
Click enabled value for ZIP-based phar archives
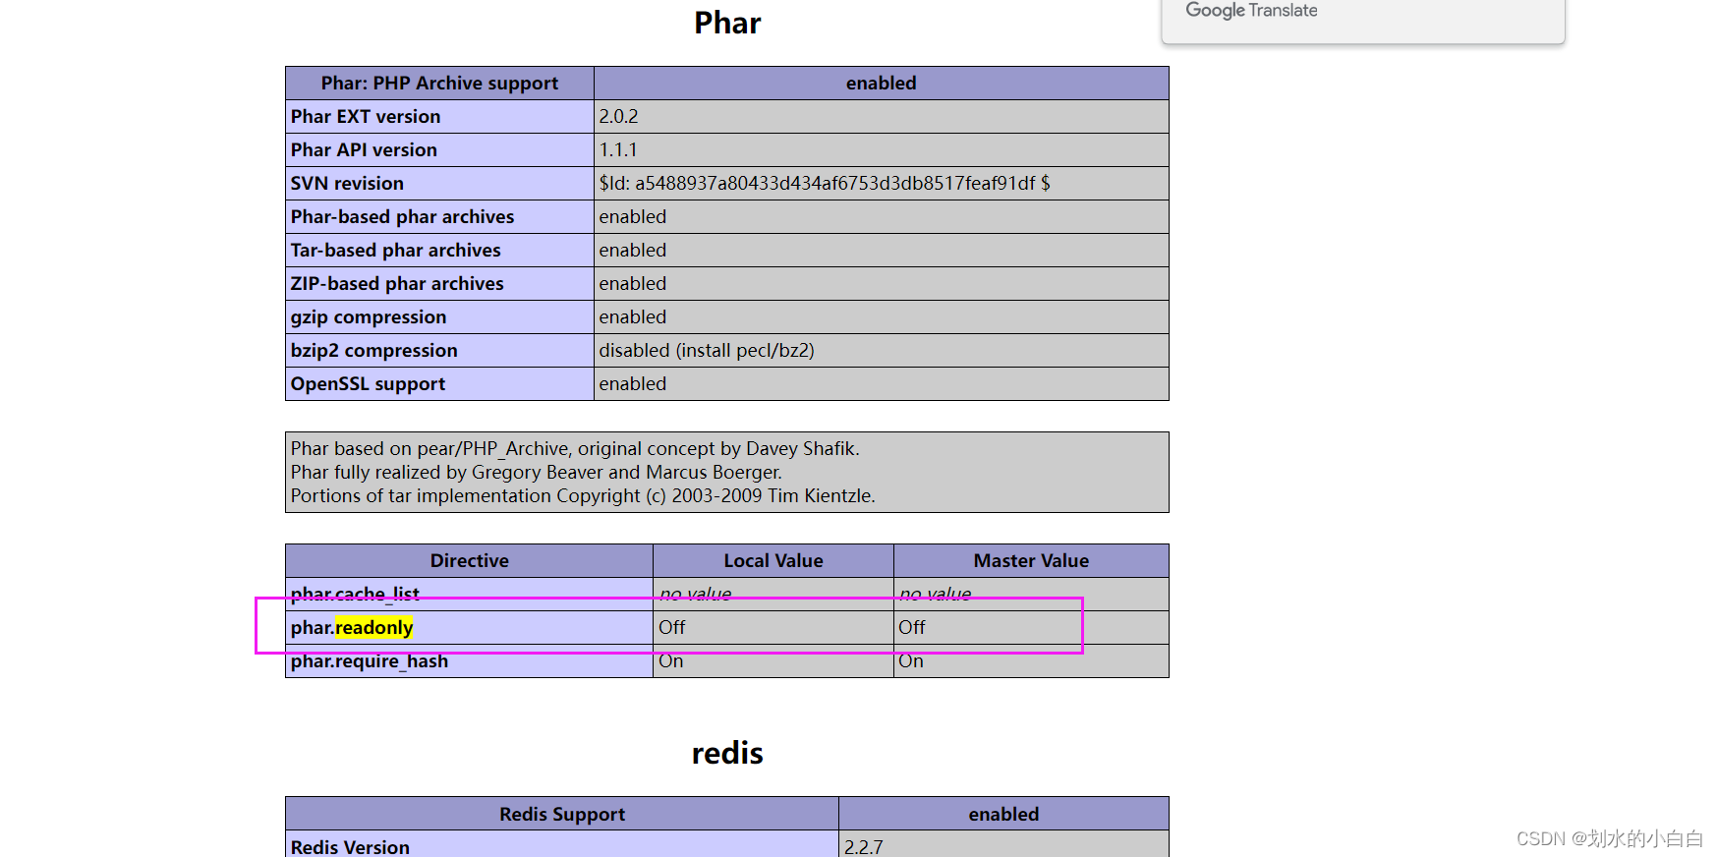pyautogui.click(x=633, y=284)
